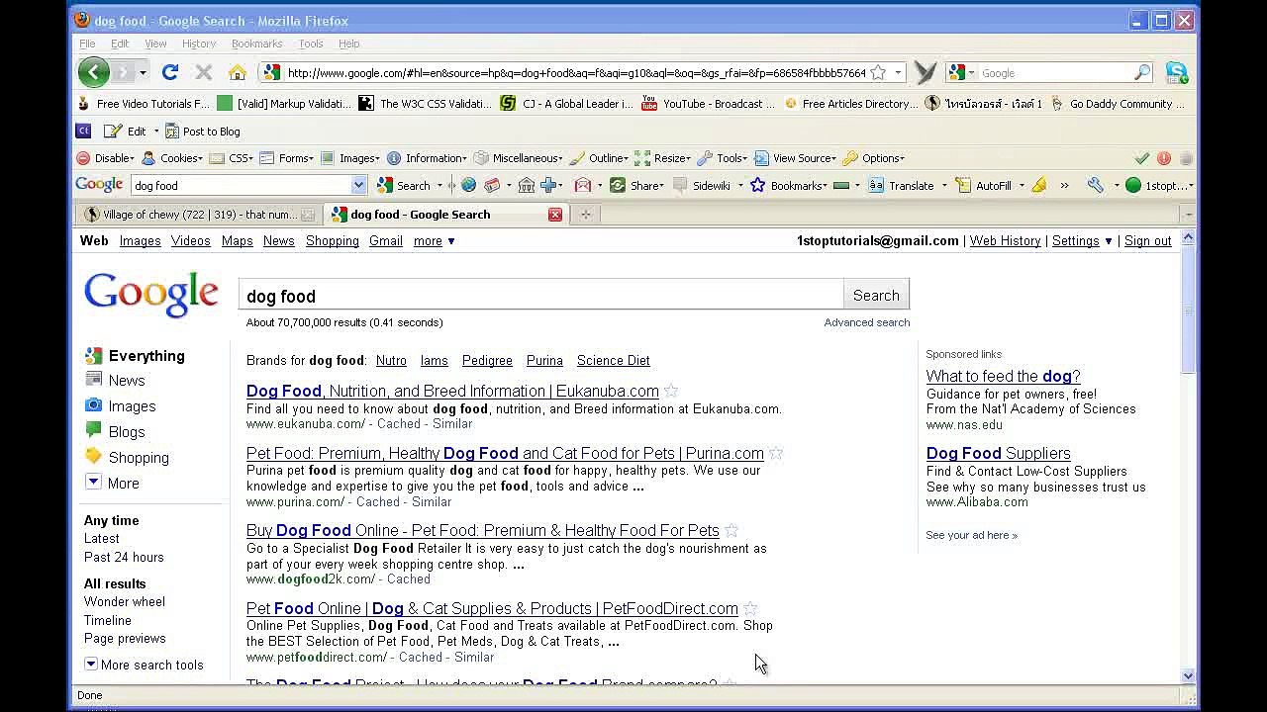Click AutoFill in Google Toolbar
The height and width of the screenshot is (712, 1267).
[984, 185]
